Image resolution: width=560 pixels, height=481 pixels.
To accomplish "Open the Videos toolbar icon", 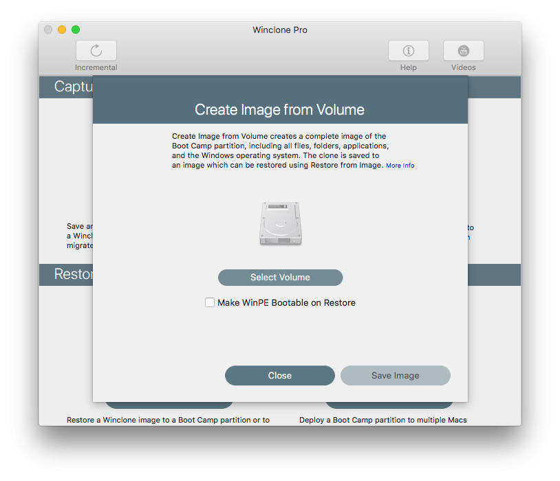I will 464,51.
